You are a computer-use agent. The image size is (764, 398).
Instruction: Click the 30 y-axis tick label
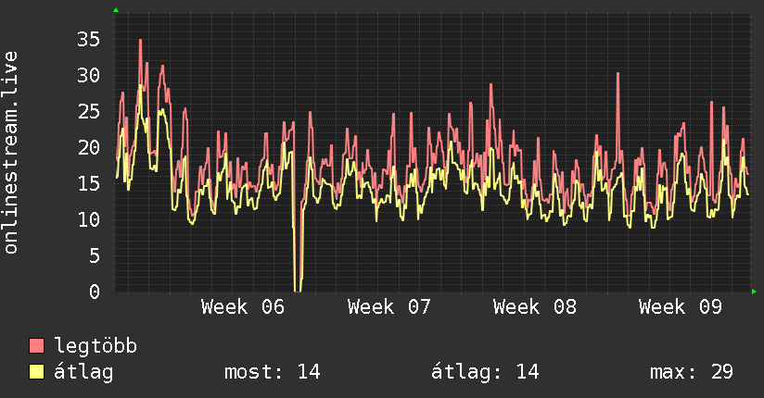88,75
